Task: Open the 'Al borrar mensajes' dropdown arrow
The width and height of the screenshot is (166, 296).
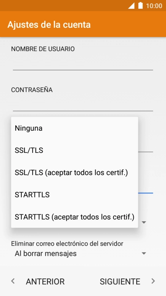Action: coord(144,253)
